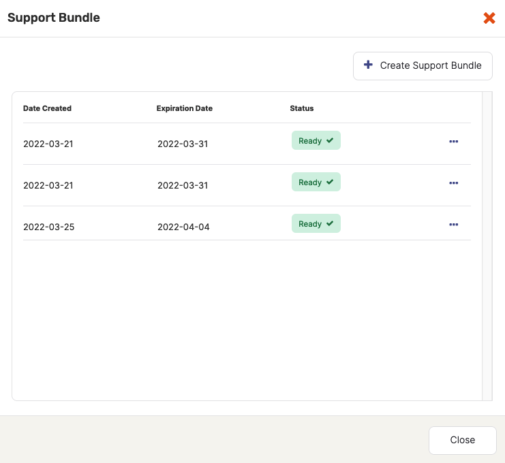Expand the actions menu for the 2022-03-25 bundle
This screenshot has width=505, height=463.
point(454,225)
